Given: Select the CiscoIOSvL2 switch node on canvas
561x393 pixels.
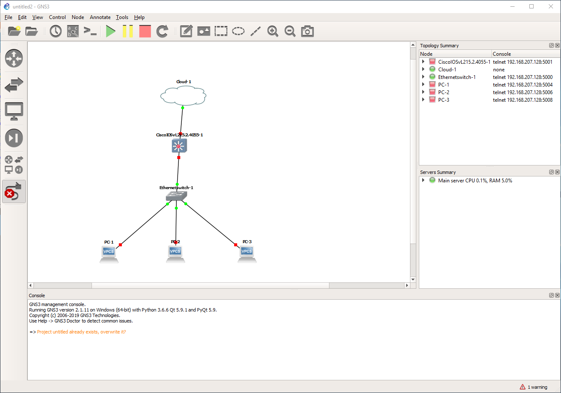Looking at the screenshot, I should pos(179,146).
